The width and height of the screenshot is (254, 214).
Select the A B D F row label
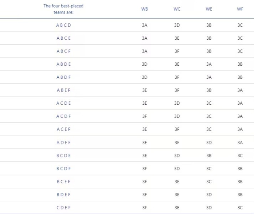[x=63, y=77]
